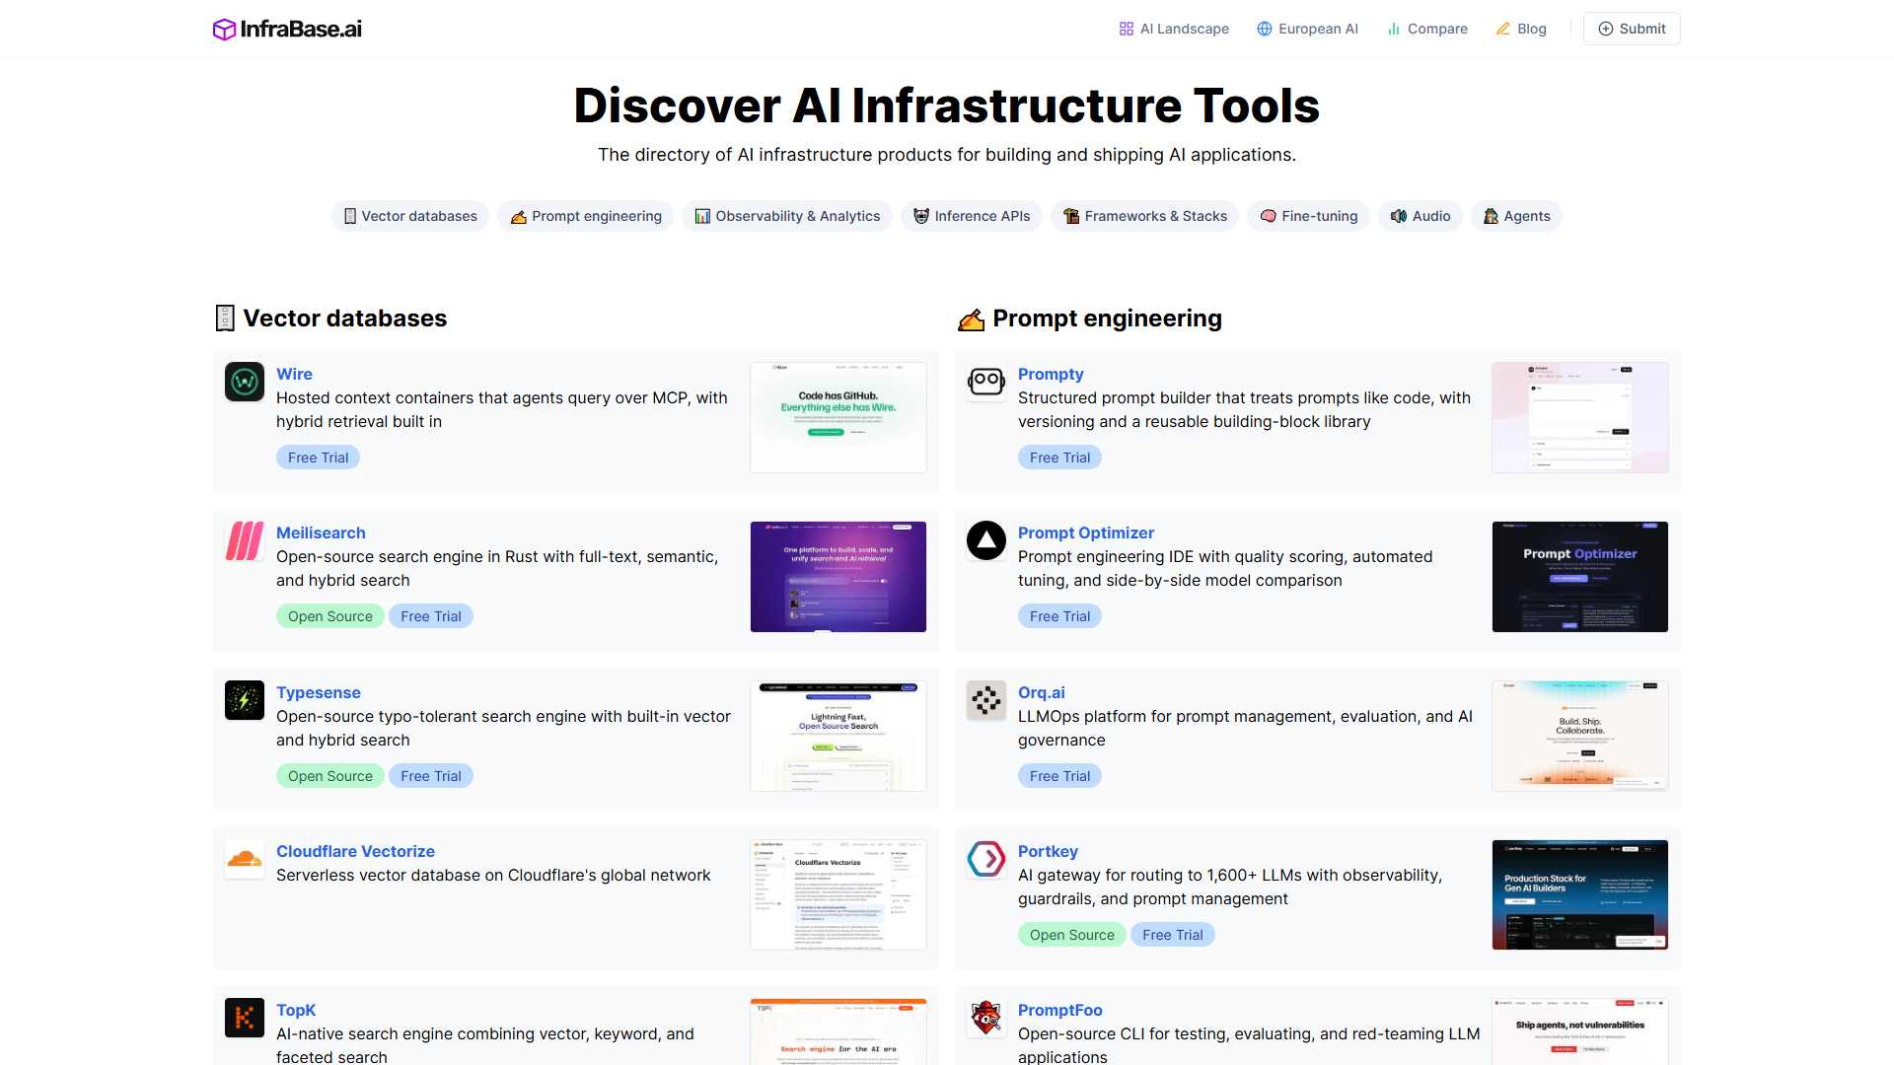The height and width of the screenshot is (1065, 1894).
Task: Click the Meilisearch purple screenshot thumbnail
Action: click(x=838, y=577)
